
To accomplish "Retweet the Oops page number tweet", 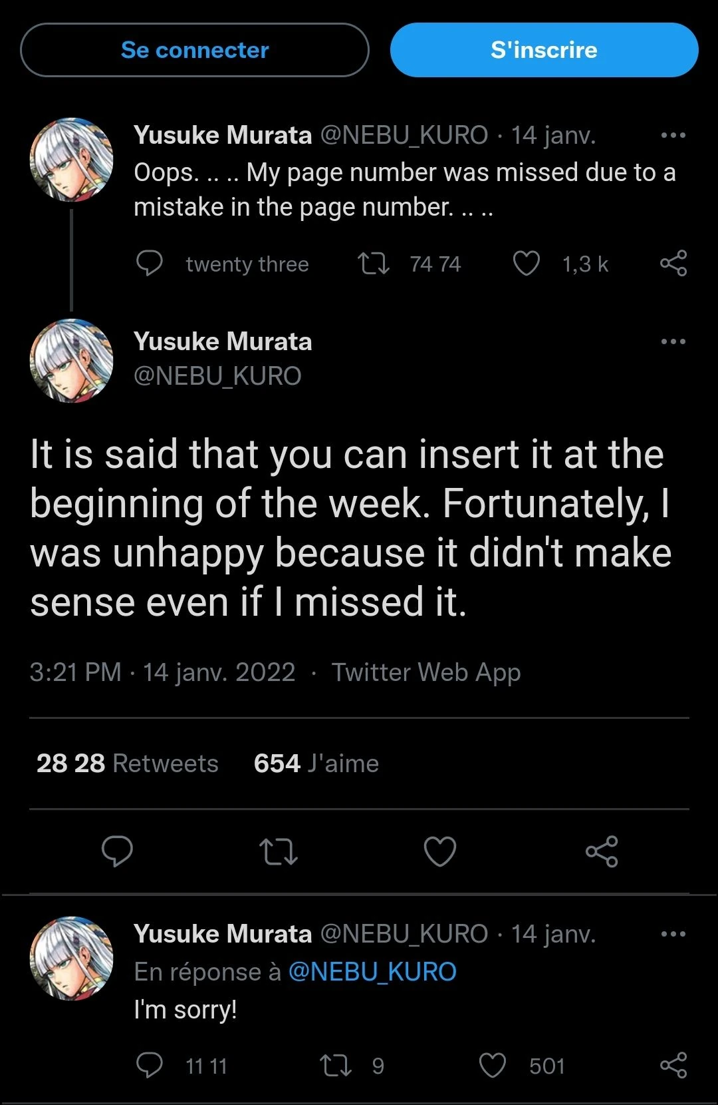I will (x=374, y=264).
